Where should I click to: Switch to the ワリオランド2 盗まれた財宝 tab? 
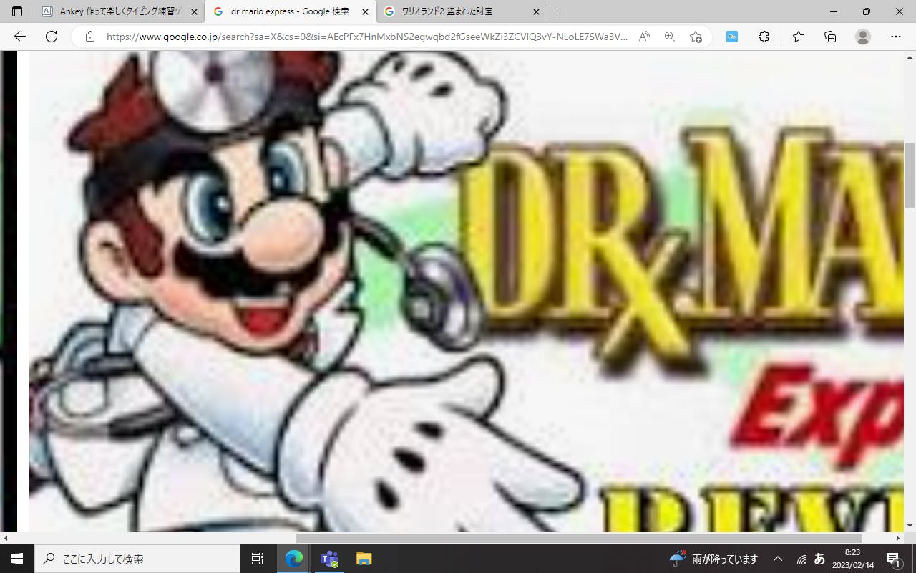point(458,11)
